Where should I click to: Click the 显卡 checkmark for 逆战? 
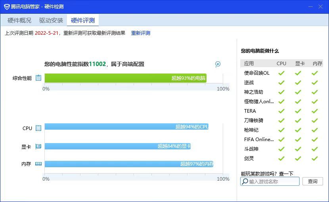[x=298, y=83]
